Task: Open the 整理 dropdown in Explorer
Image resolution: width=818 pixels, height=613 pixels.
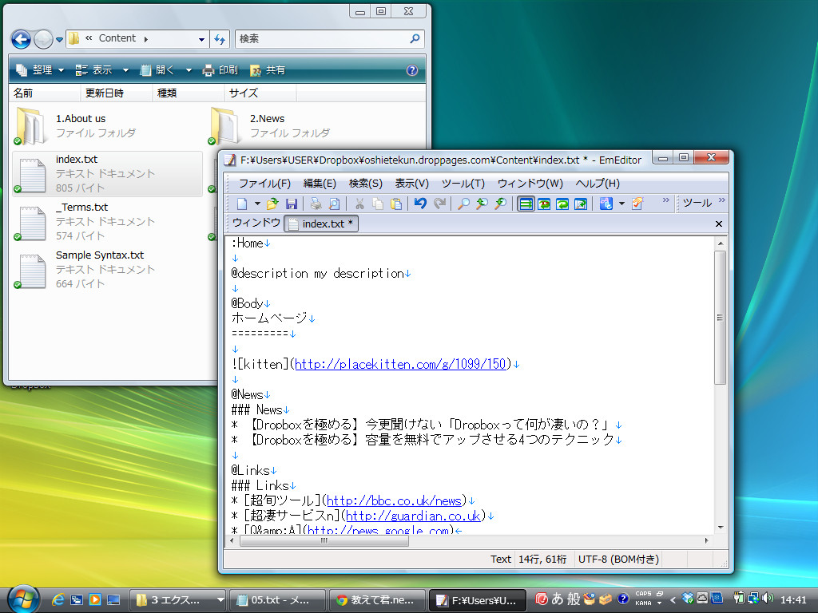Action: pos(40,70)
